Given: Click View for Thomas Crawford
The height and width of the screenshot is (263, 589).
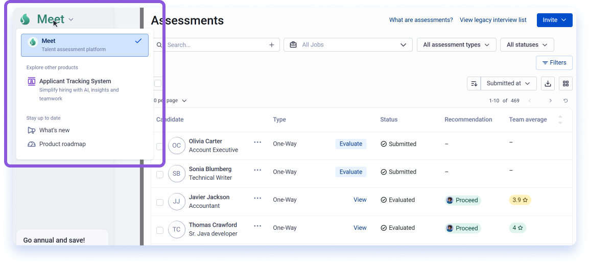Looking at the screenshot, I should pyautogui.click(x=360, y=228).
